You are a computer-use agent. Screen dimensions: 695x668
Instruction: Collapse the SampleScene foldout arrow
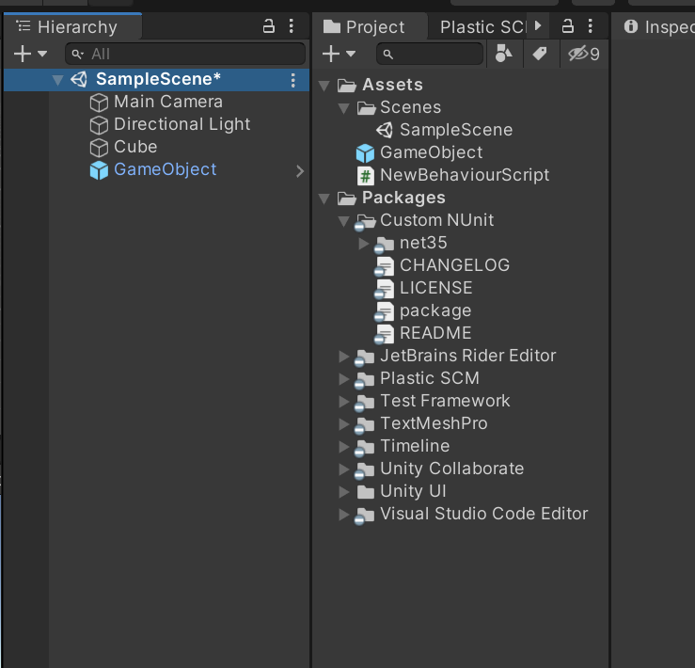coord(57,80)
